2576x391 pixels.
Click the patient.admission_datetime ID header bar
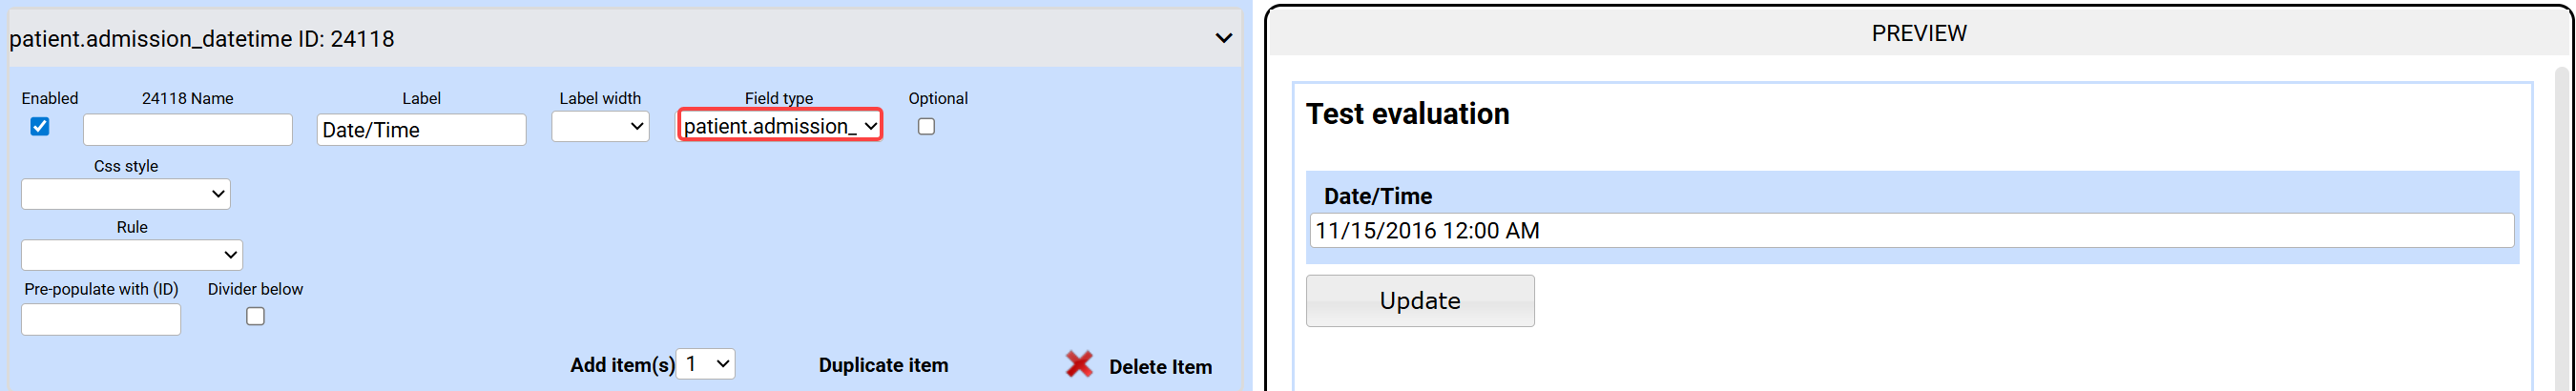tap(600, 39)
